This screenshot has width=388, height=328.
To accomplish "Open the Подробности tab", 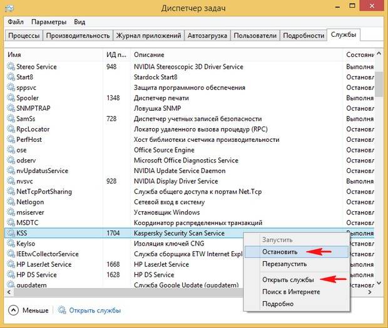I will pyautogui.click(x=304, y=36).
